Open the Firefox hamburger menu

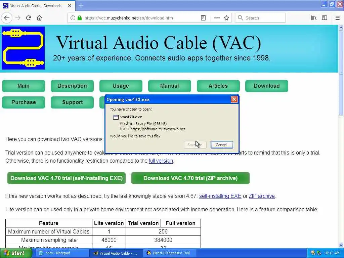337,18
